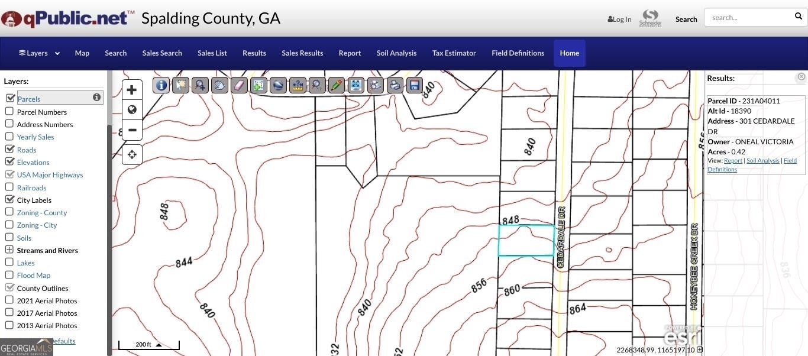Select the green pencil Draw tool
Screen dimensions: 808x356
[337, 85]
